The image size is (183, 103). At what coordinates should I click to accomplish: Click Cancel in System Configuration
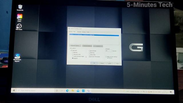102,63
